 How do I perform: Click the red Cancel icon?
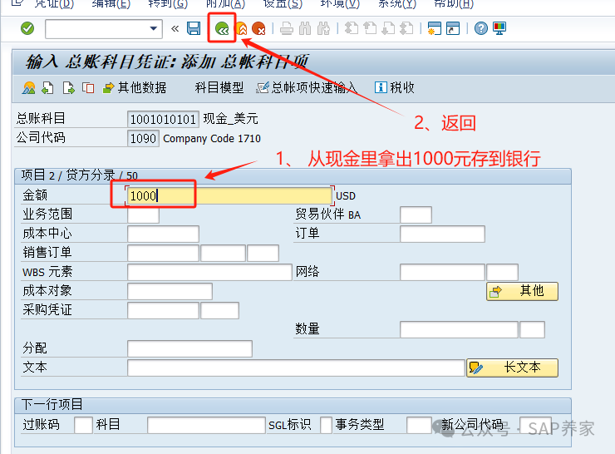(258, 28)
